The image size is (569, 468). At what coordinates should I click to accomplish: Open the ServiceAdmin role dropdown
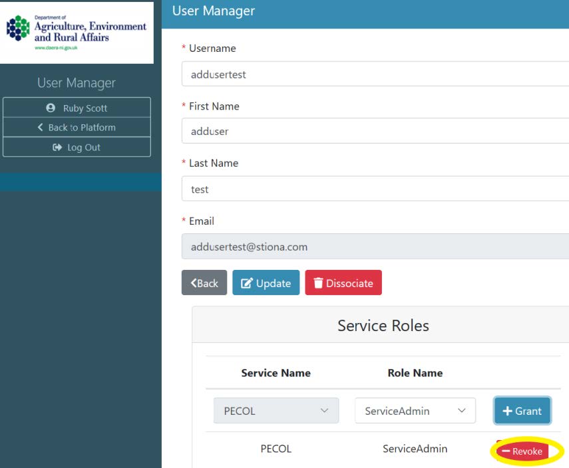tap(415, 411)
